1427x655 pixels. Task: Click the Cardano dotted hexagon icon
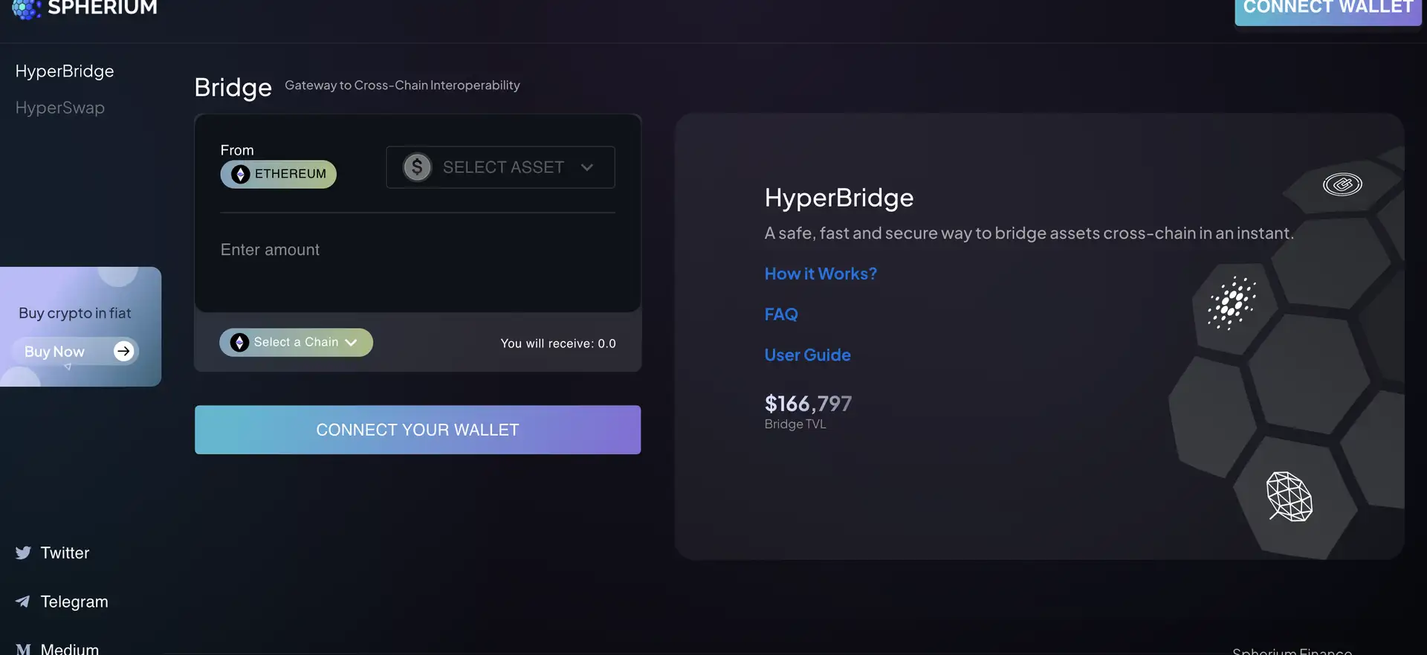pyautogui.click(x=1232, y=303)
